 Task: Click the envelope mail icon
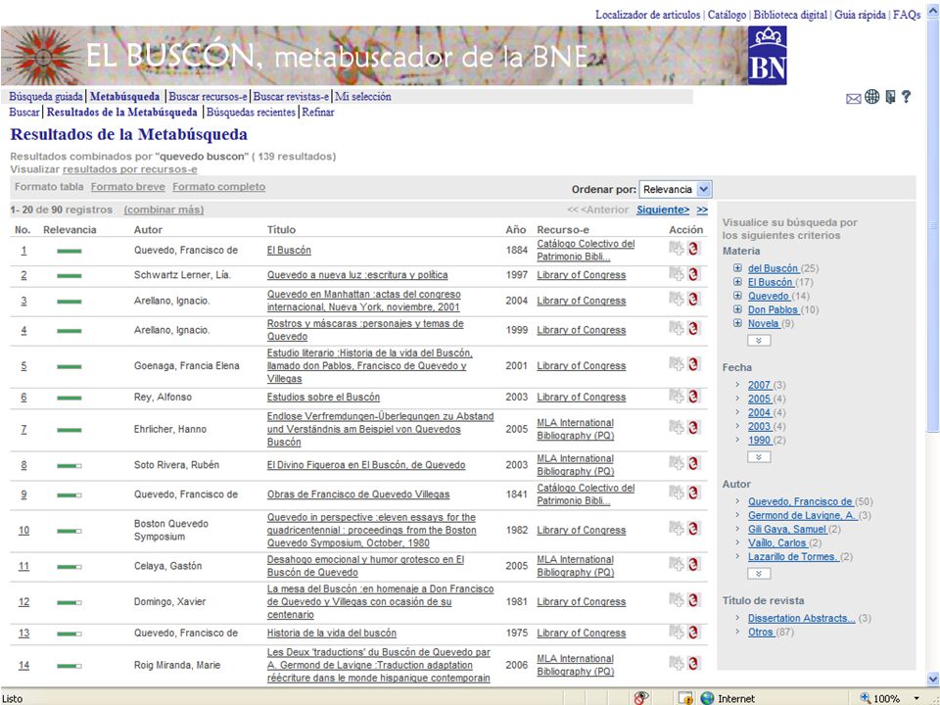tap(853, 98)
